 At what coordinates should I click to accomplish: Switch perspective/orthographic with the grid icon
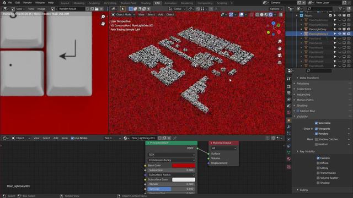pyautogui.click(x=280, y=62)
